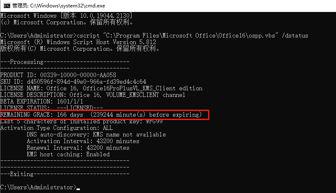336x193 pixels.
Task: Click the ospp.vbs path in the command
Action: [x=190, y=35]
